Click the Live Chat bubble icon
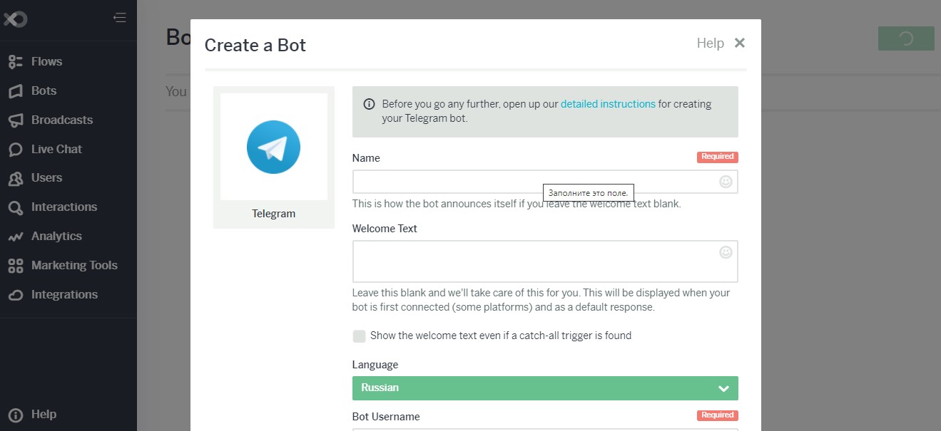941x431 pixels. click(x=16, y=150)
